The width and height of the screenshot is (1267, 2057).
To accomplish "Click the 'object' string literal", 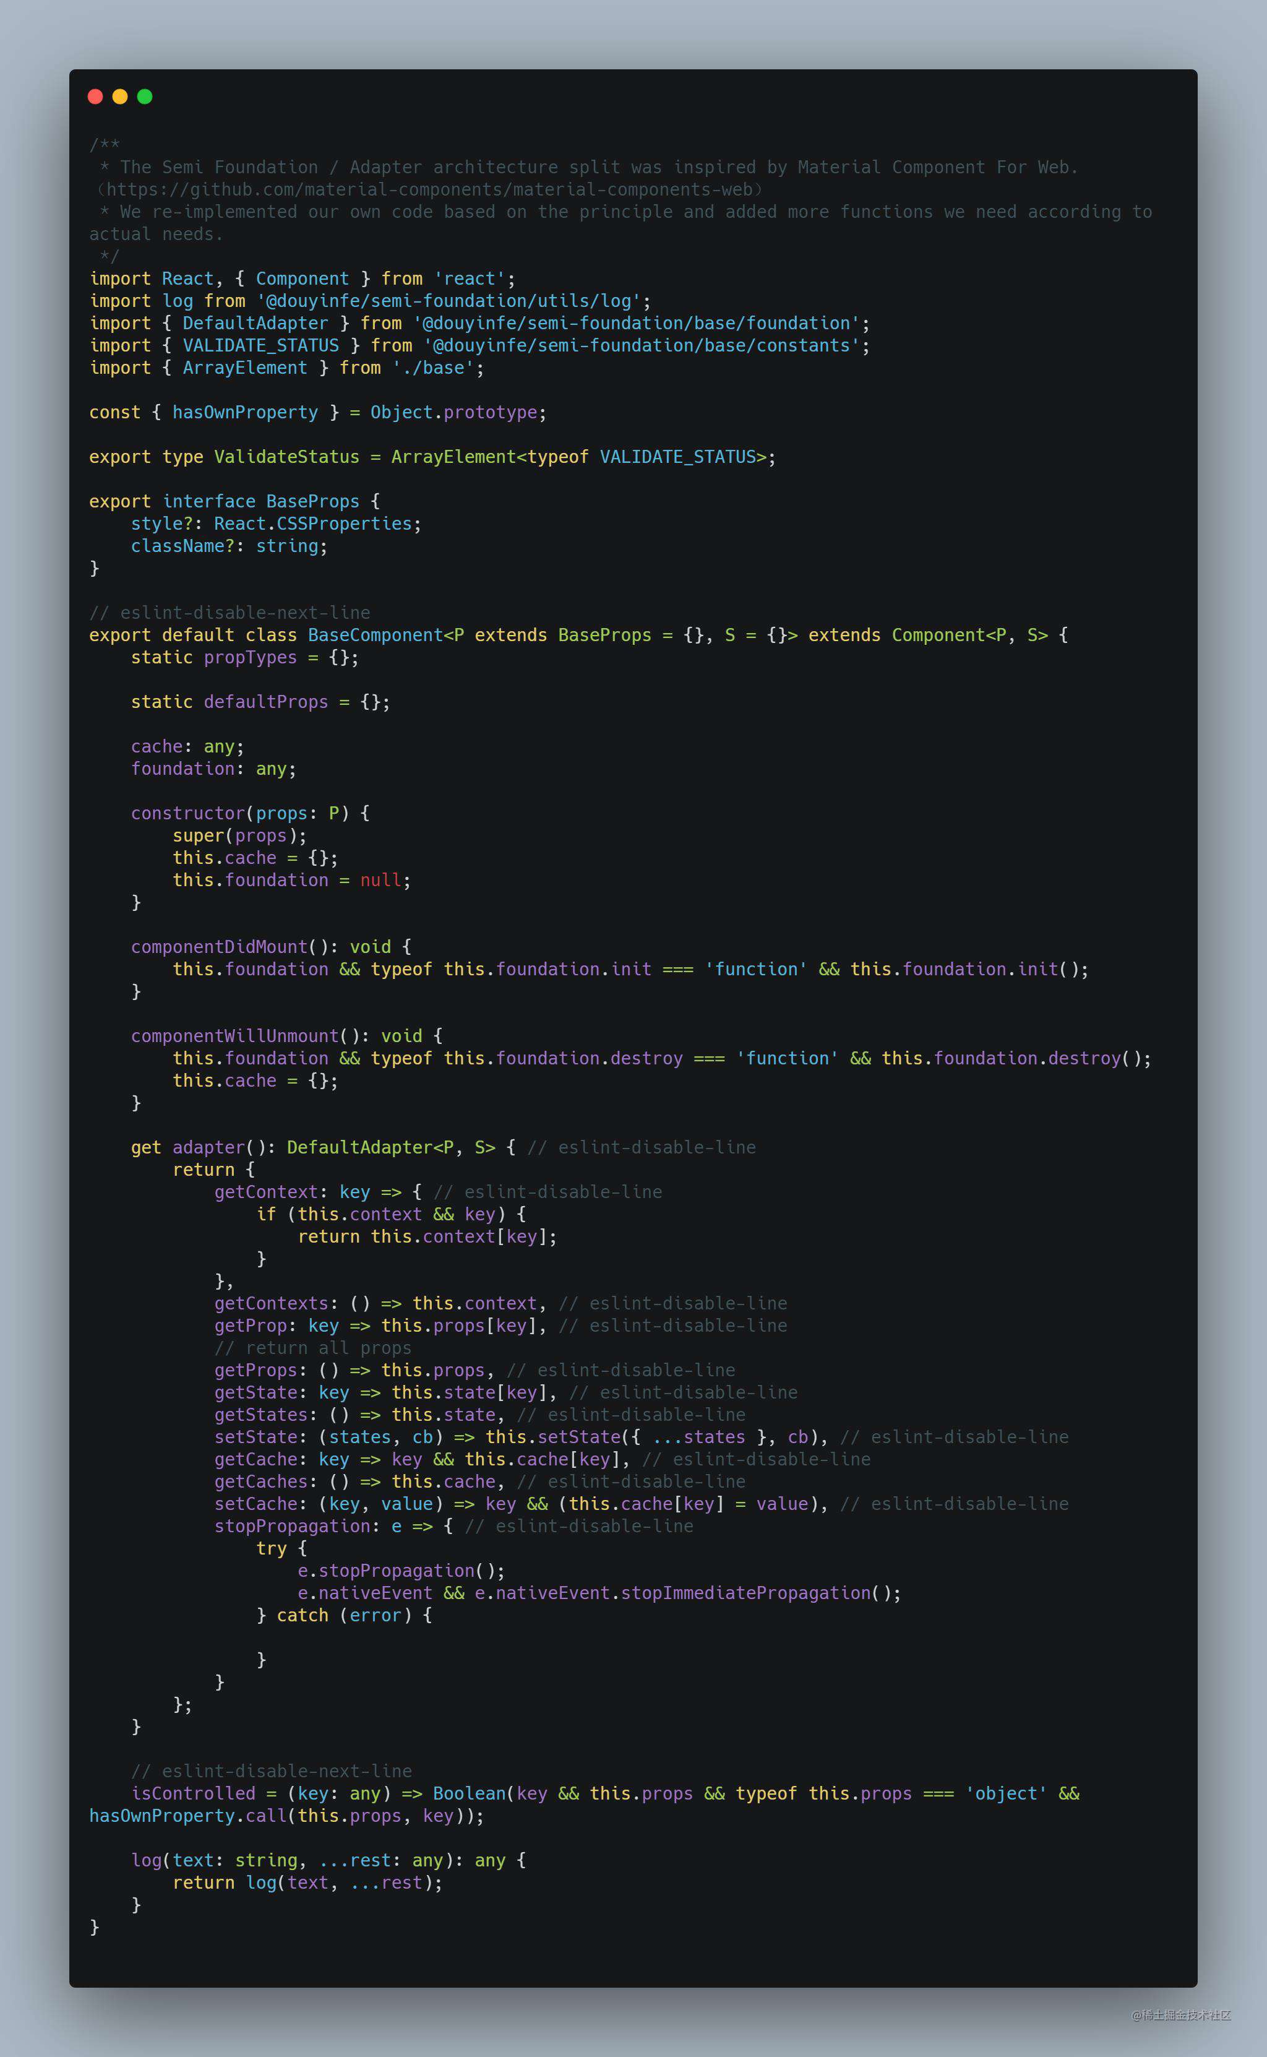I will [x=1005, y=1794].
